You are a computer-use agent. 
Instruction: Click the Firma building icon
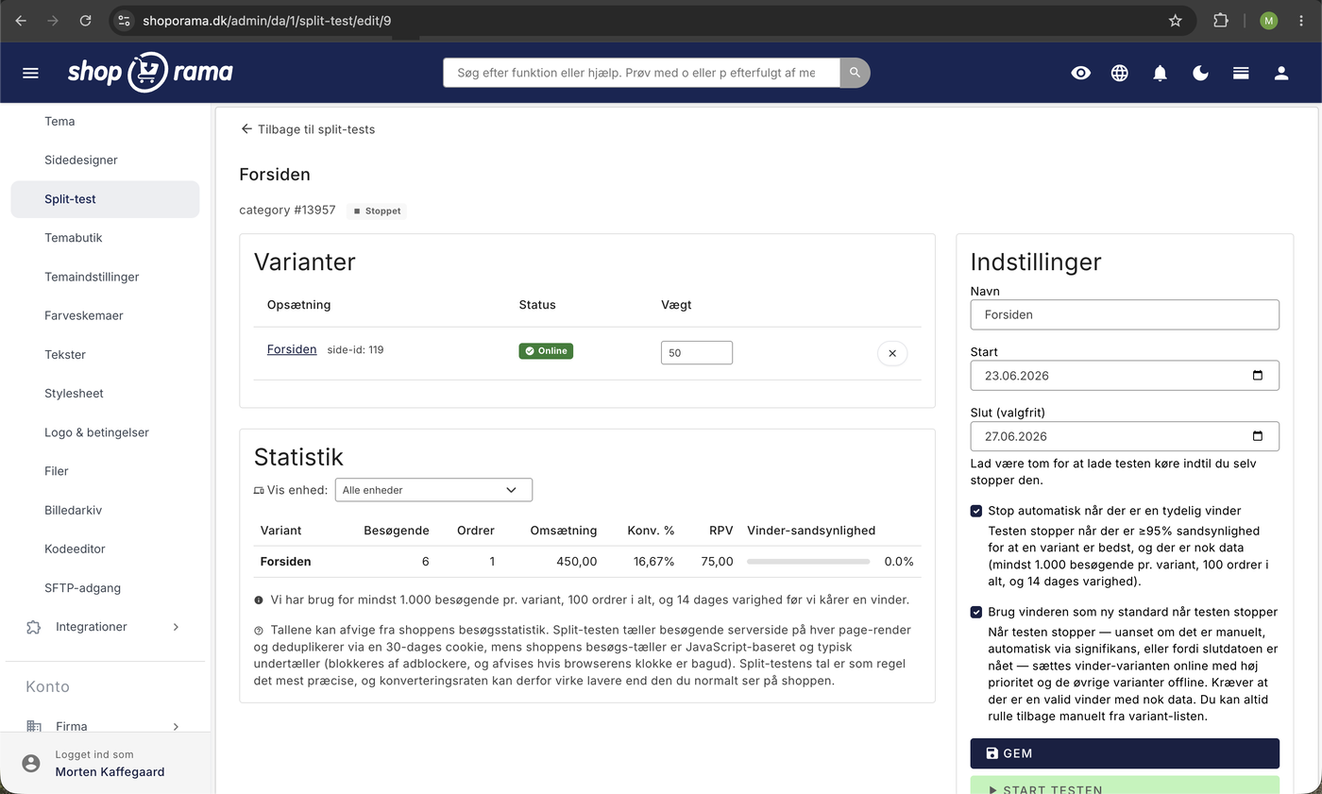point(34,726)
